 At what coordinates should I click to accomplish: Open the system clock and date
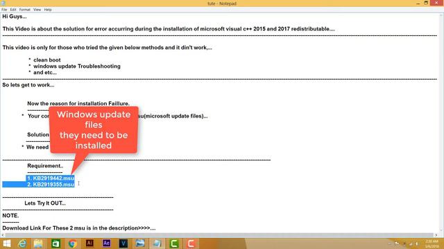pyautogui.click(x=432, y=243)
